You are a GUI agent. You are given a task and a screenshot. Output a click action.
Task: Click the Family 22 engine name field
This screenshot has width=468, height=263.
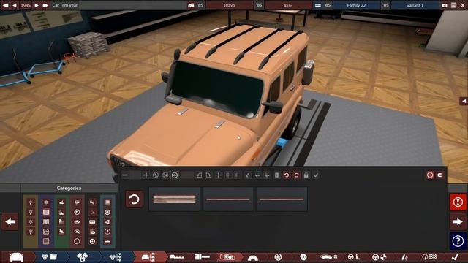point(356,5)
